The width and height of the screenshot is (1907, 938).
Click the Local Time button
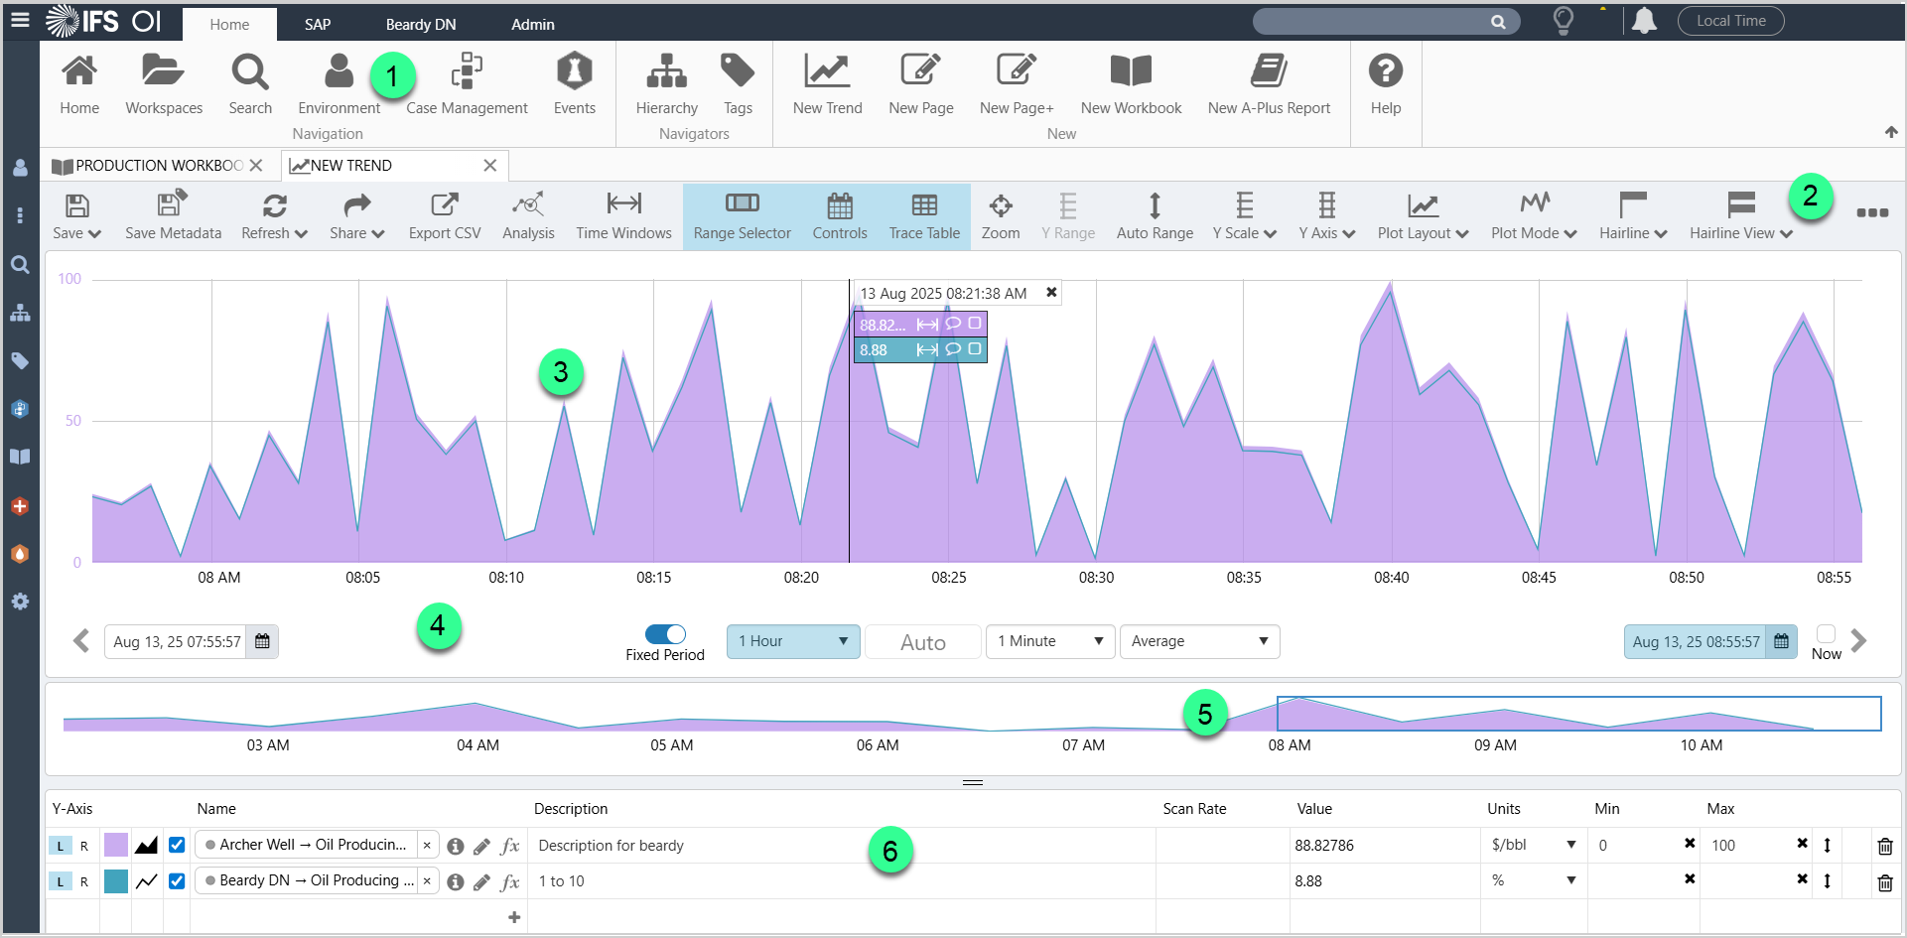[x=1730, y=21]
